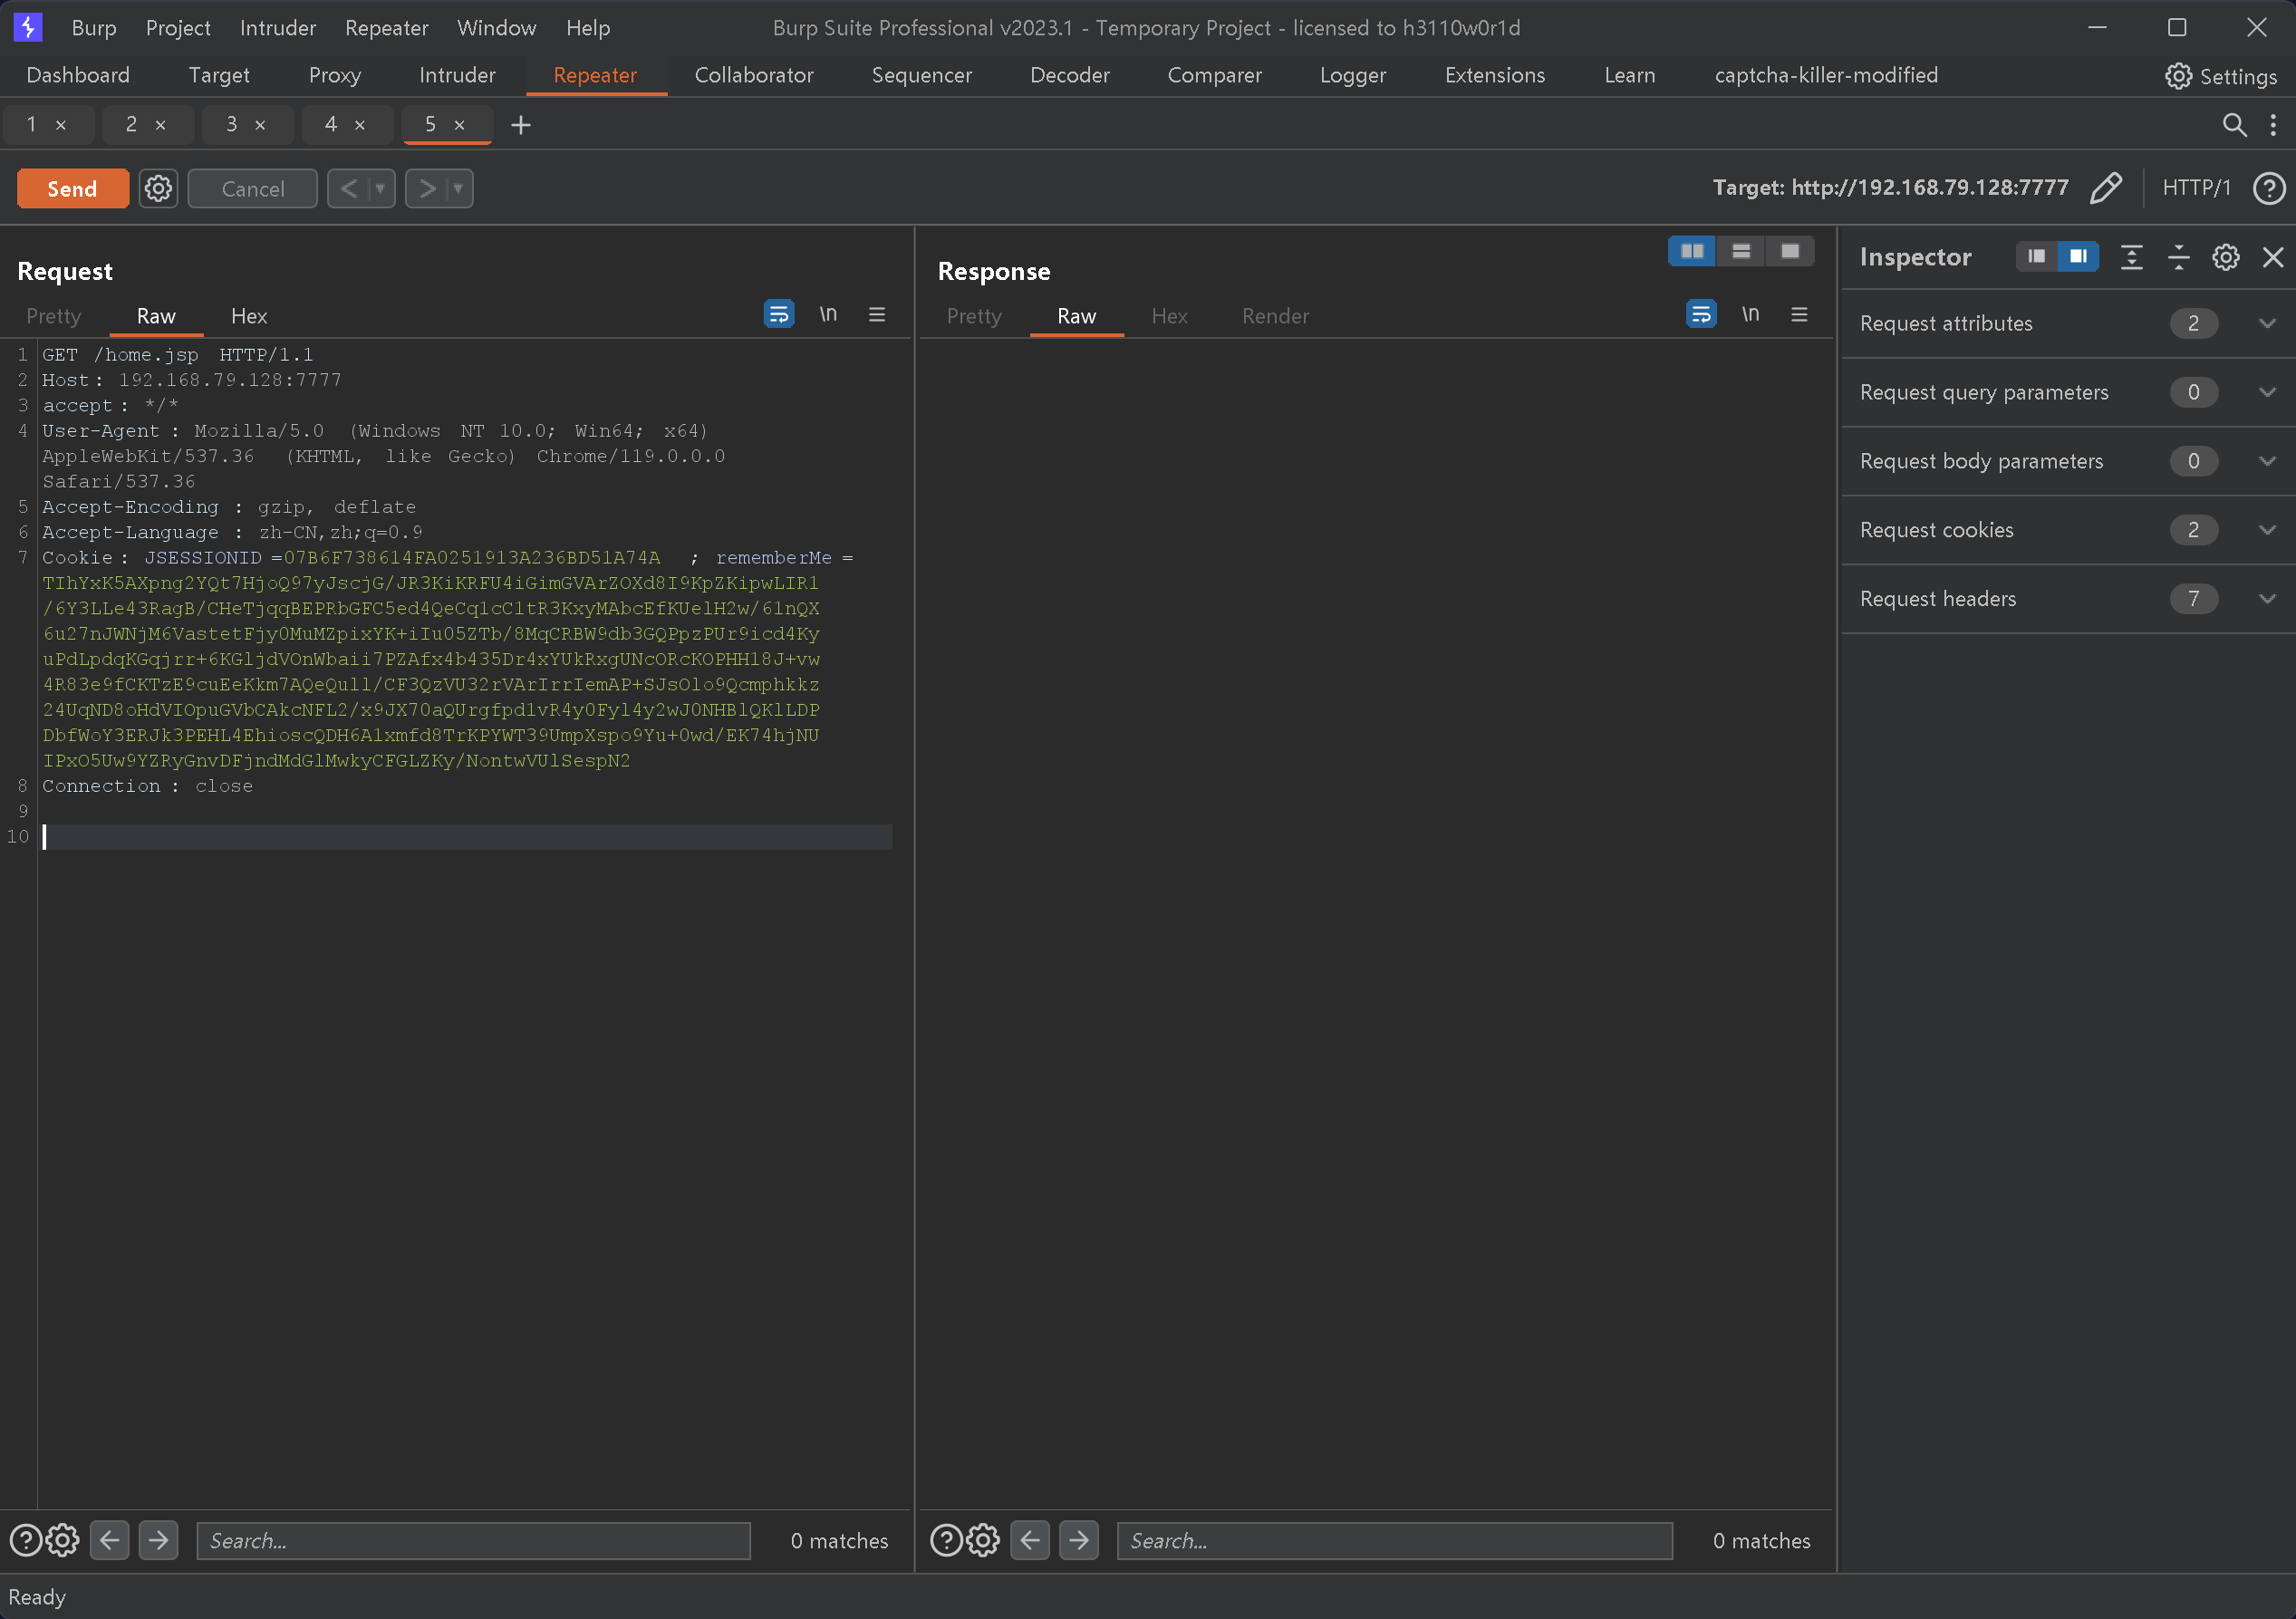Open the Request pane hamburger menu
2296x1619 pixels.
[877, 315]
